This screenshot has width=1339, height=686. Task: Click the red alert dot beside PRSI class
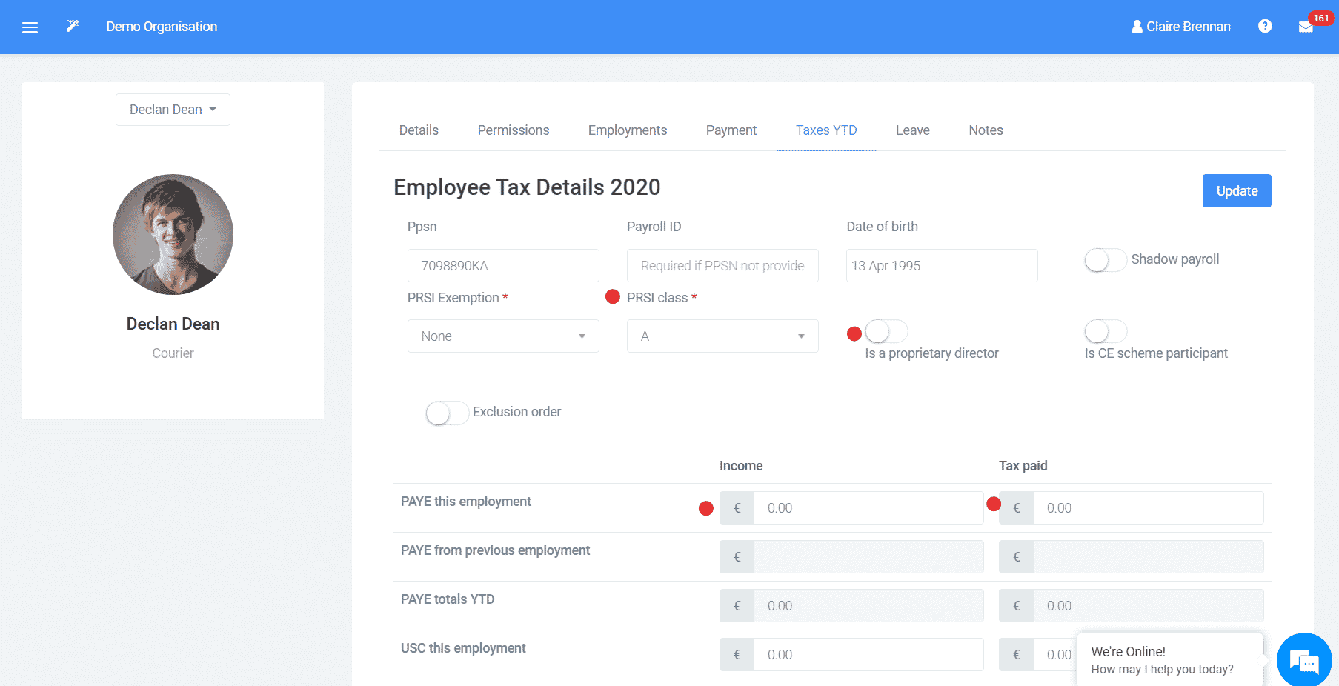pos(612,296)
